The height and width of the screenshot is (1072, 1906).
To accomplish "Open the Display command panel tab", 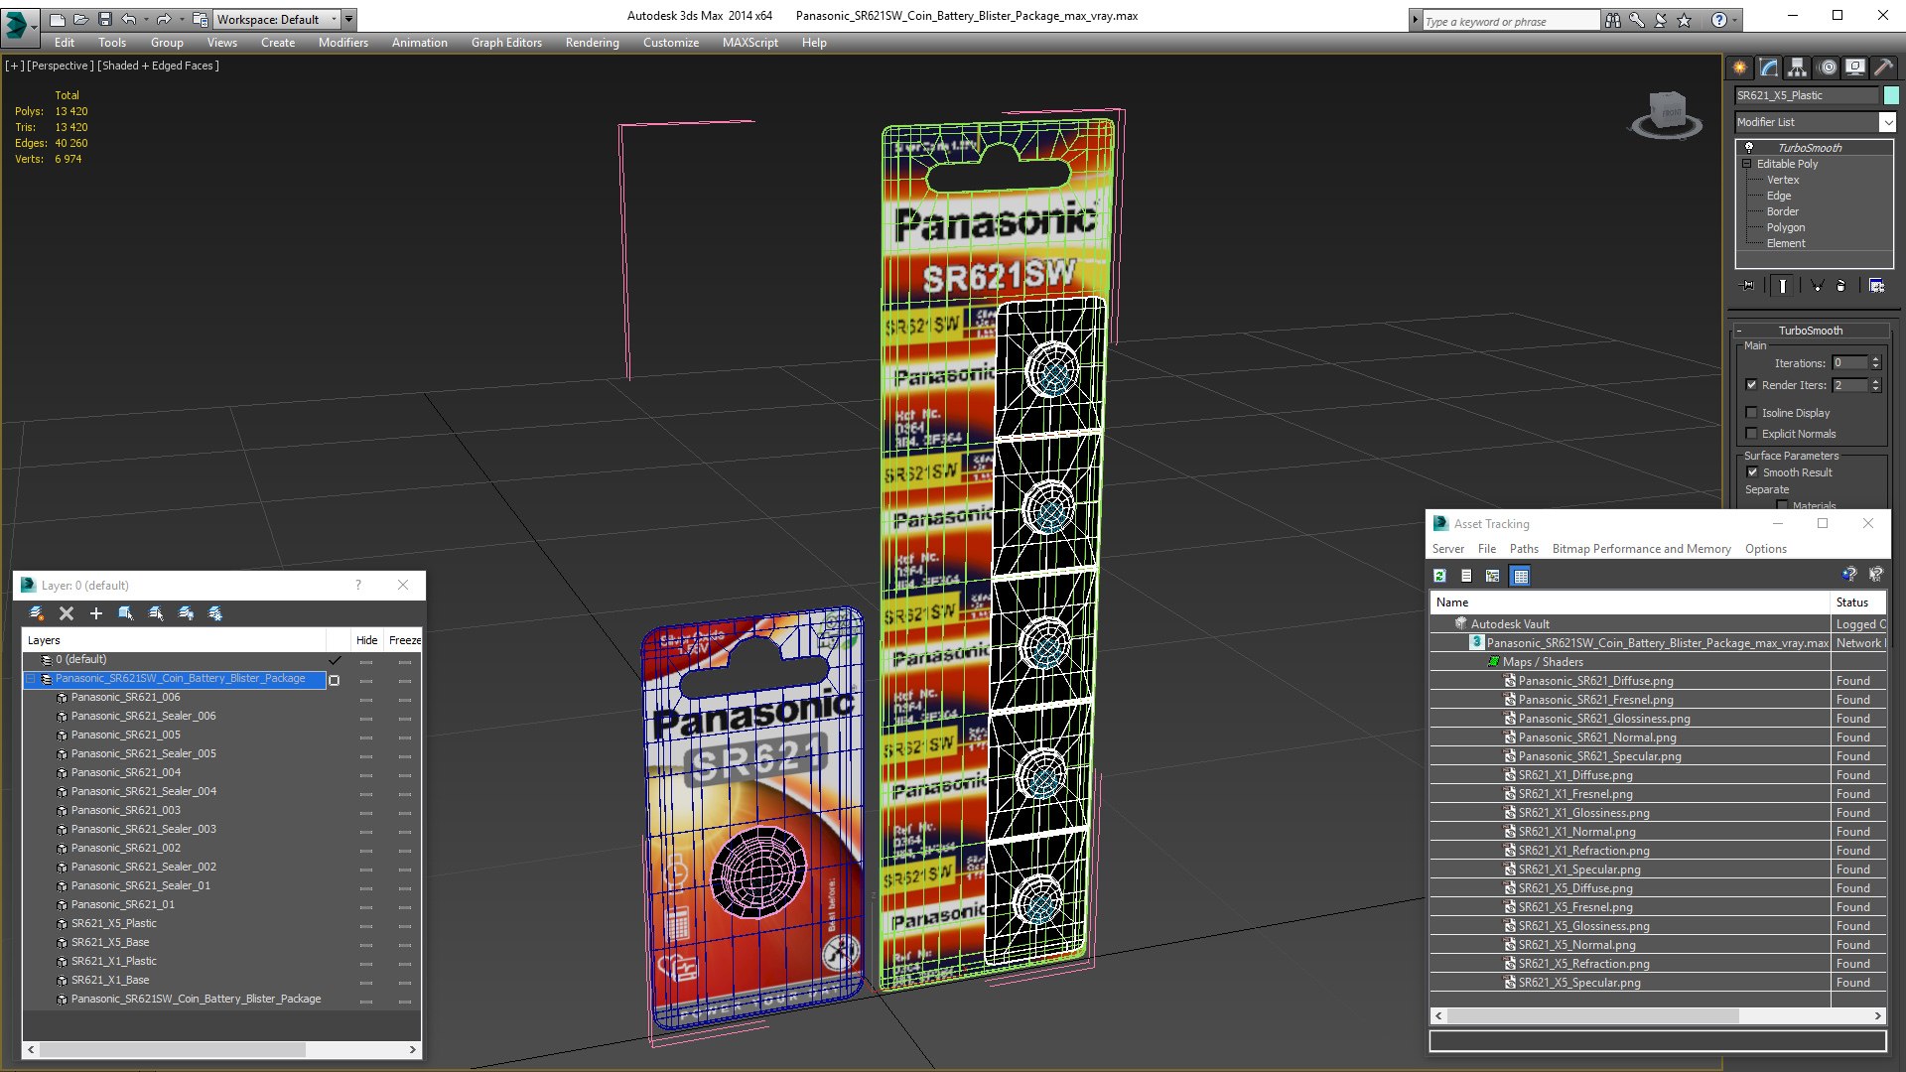I will [1854, 67].
